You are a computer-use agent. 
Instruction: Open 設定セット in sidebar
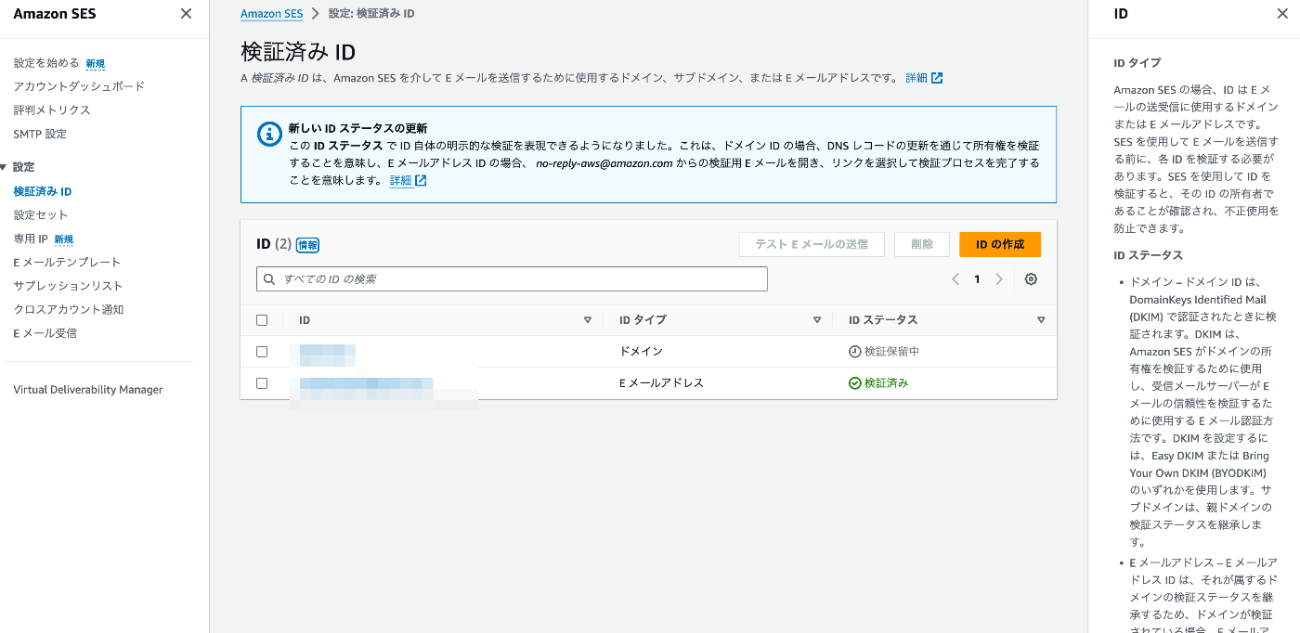(x=41, y=214)
